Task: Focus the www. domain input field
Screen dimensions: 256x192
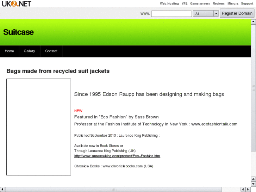Action: [x=171, y=13]
